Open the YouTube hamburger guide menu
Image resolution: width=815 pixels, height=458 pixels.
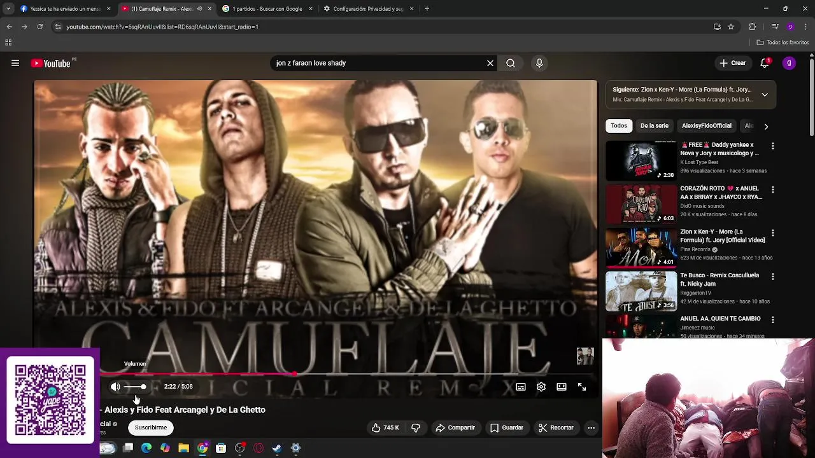pyautogui.click(x=15, y=63)
